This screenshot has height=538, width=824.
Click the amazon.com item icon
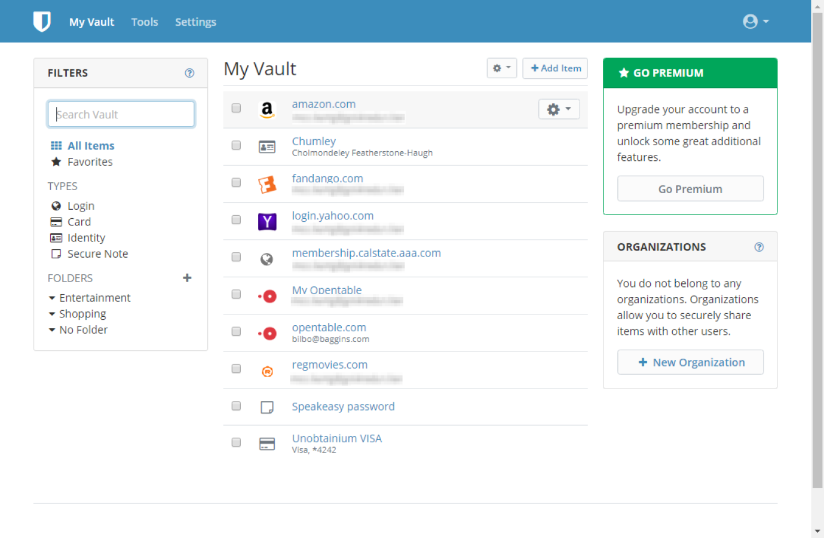(267, 109)
